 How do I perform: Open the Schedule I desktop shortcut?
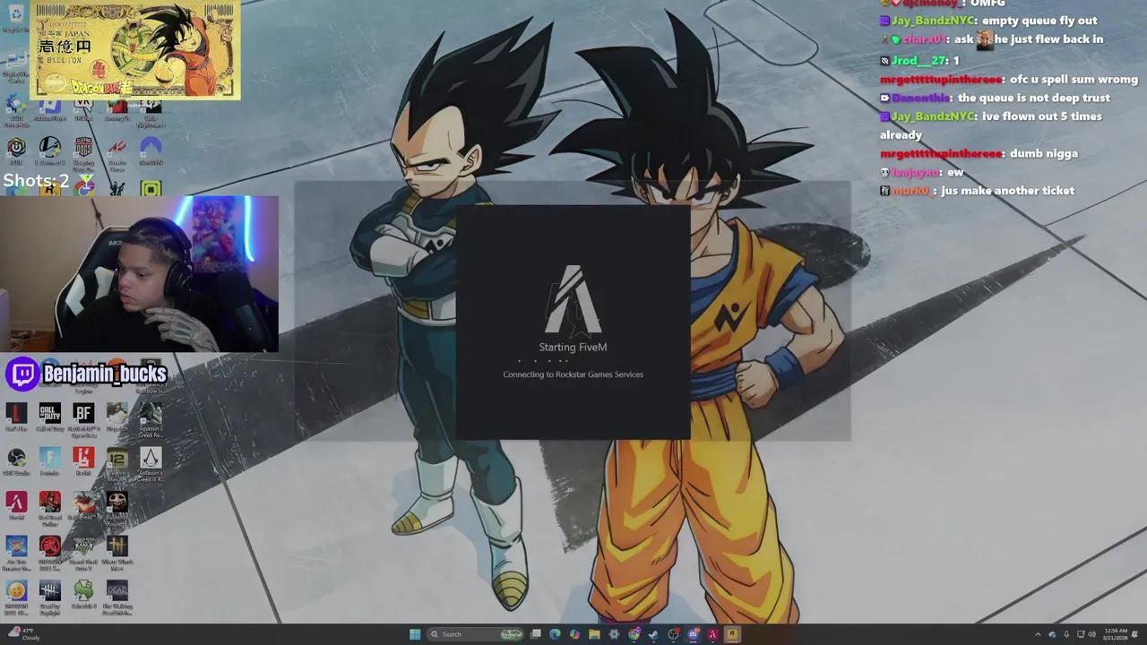(83, 593)
